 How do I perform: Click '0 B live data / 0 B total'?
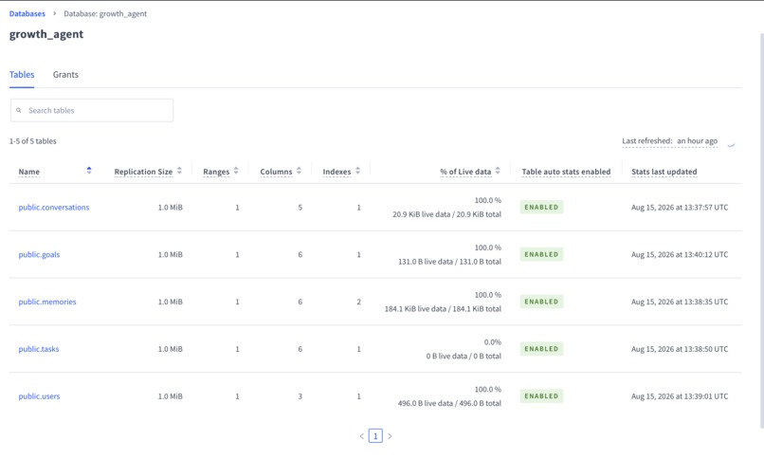[x=464, y=357]
